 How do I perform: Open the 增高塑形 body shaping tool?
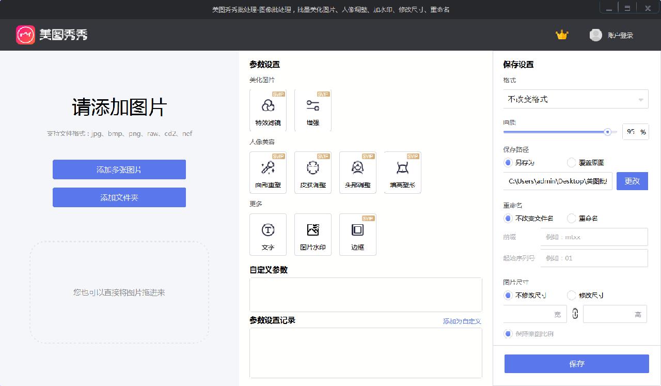point(403,172)
